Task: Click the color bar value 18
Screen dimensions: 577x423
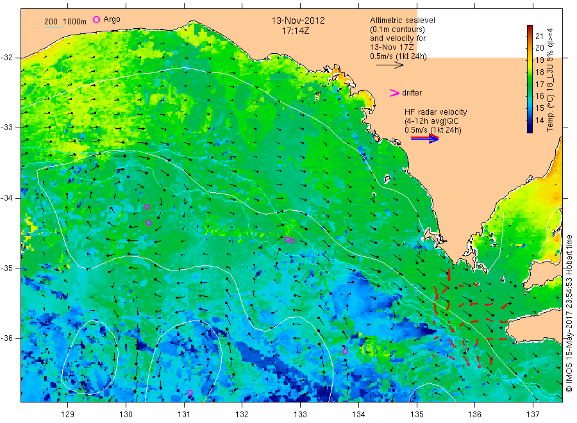Action: 539,72
